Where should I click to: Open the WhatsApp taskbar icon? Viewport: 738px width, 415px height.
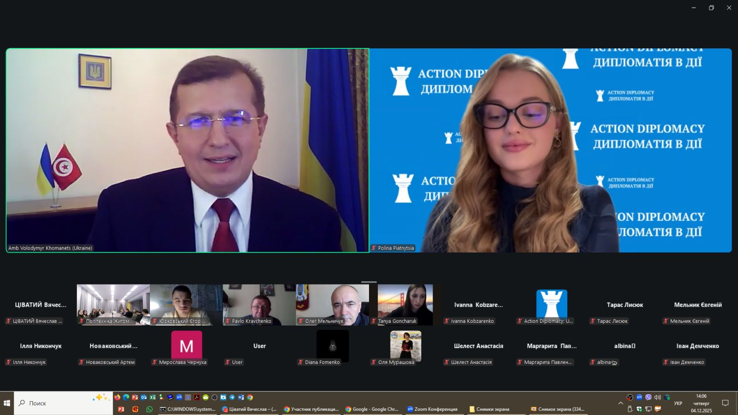point(149,409)
